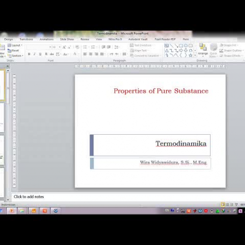Open Review ribbon tab

pyautogui.click(x=85, y=39)
